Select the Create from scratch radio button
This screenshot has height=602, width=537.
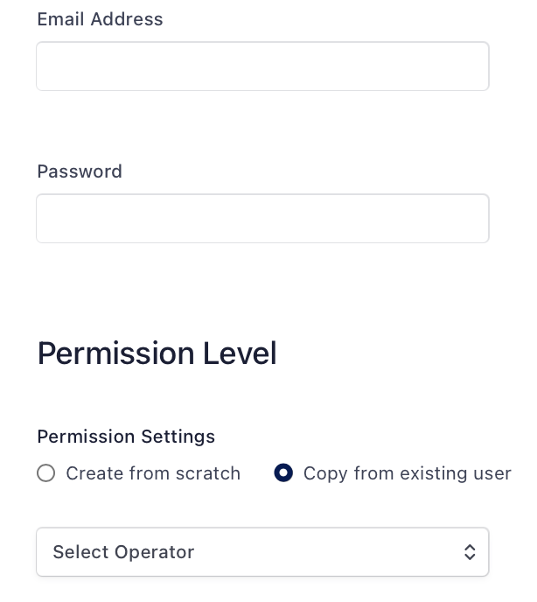[46, 473]
